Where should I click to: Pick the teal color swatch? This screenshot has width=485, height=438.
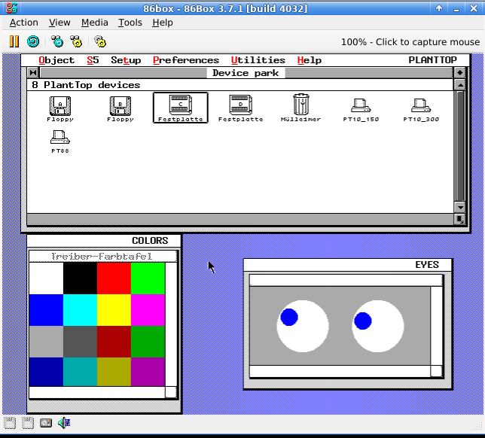pyautogui.click(x=80, y=372)
